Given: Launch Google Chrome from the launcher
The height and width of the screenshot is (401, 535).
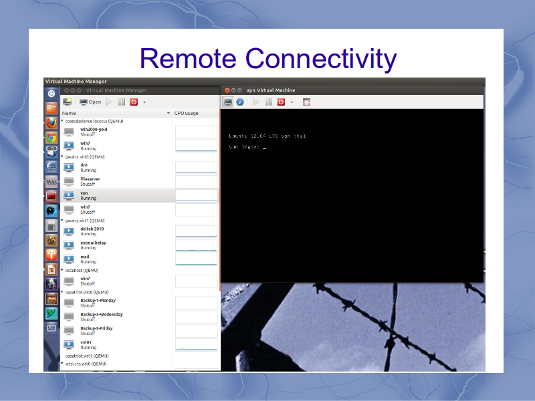Looking at the screenshot, I should point(51,138).
